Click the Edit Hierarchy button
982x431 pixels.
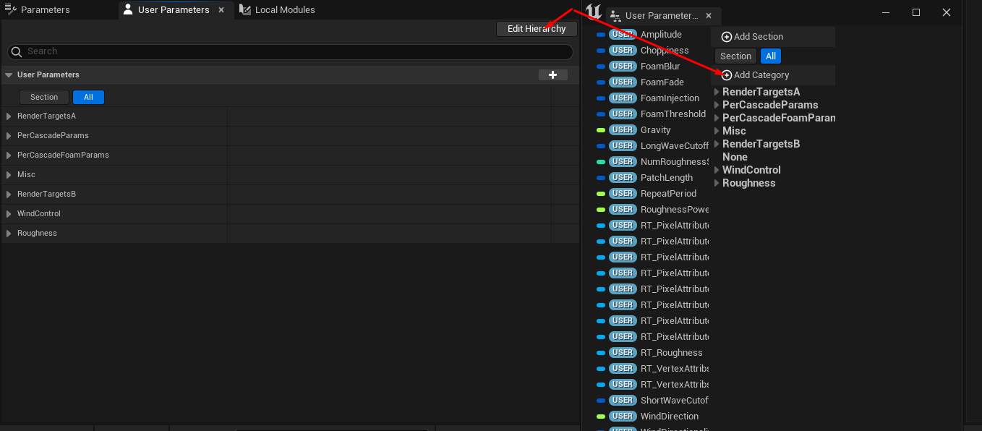tap(537, 29)
